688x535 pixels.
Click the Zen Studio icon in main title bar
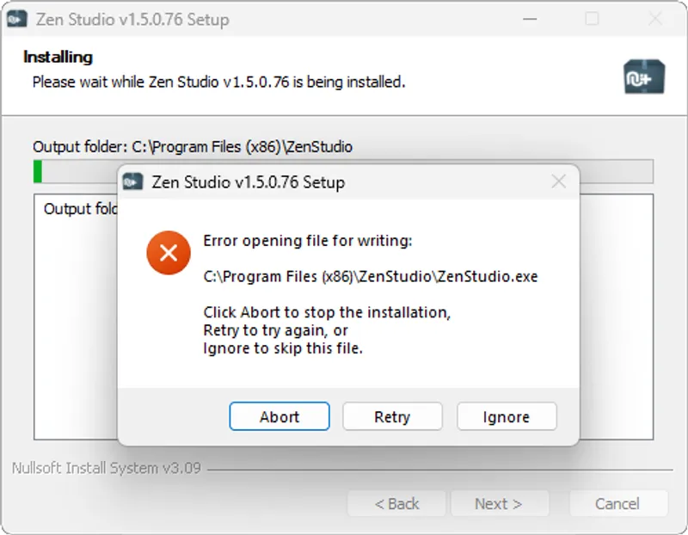click(19, 18)
